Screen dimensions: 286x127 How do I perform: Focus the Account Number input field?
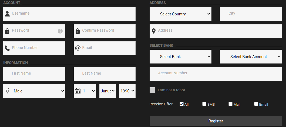[x=216, y=74]
